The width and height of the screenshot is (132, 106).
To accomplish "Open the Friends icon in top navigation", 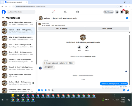I will pos(65,12).
